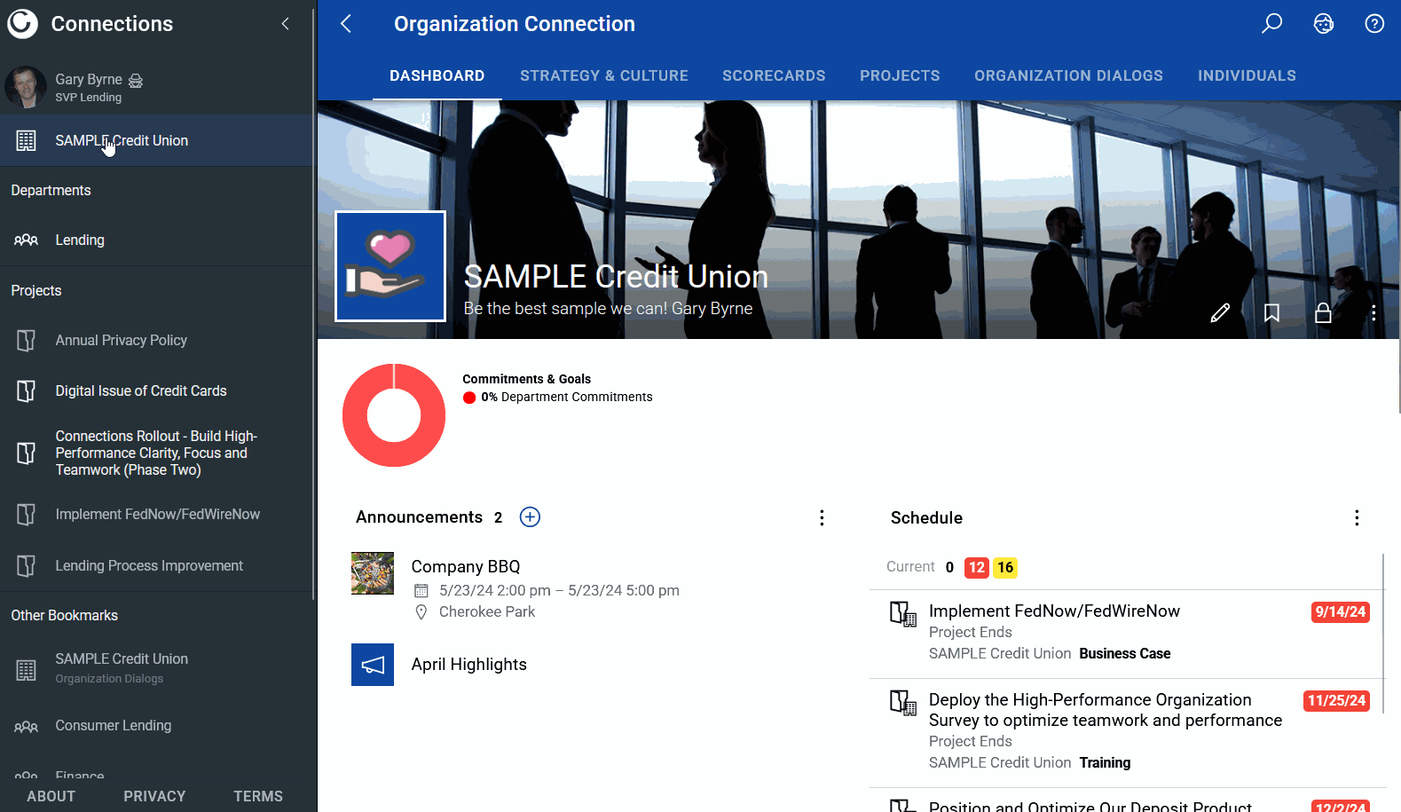Image resolution: width=1401 pixels, height=812 pixels.
Task: Open the Schedule options menu
Action: tap(1357, 518)
